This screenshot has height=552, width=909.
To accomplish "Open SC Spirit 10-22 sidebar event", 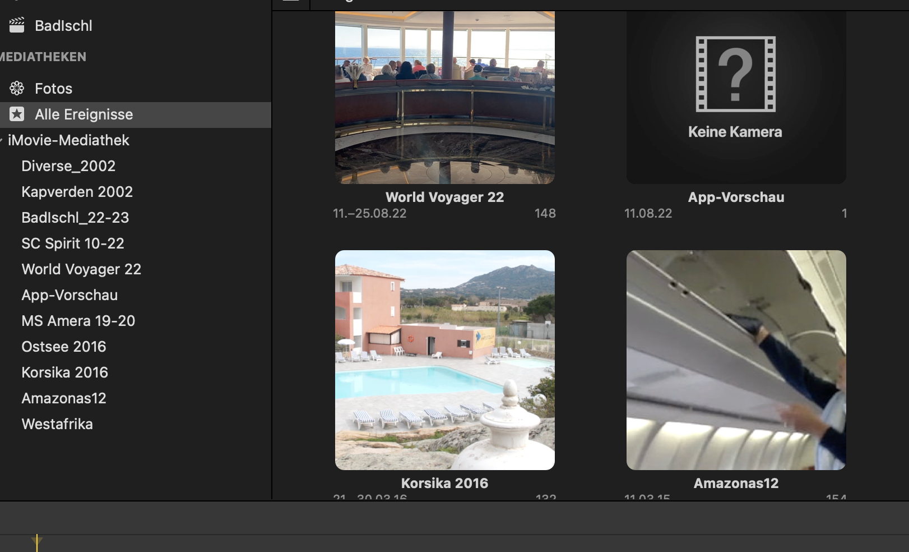I will point(73,243).
